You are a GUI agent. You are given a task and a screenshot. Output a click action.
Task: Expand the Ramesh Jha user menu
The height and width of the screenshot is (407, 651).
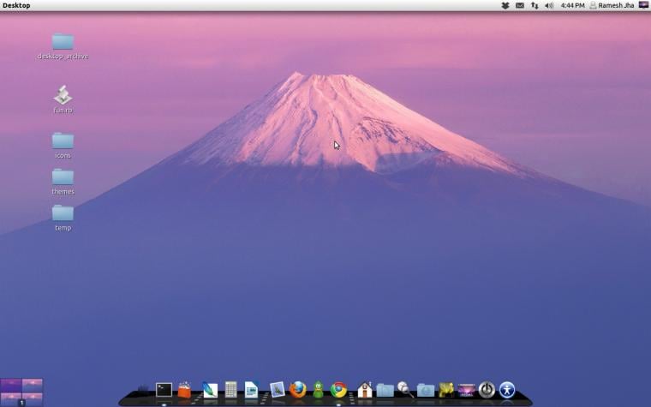(612, 5)
